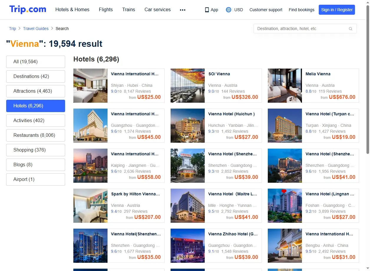Open the three-dots more menu

(x=183, y=10)
